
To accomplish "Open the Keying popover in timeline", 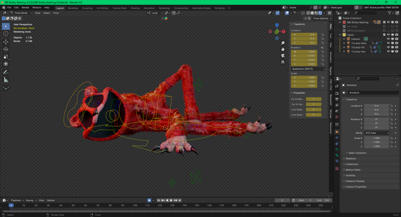I will 31,200.
